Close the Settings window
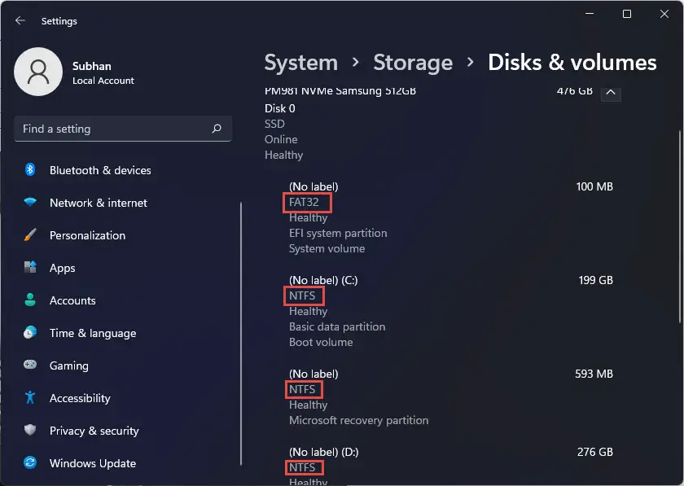 (x=664, y=14)
